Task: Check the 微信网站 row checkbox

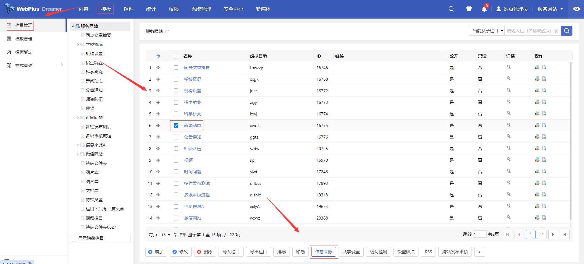Action: [176, 218]
